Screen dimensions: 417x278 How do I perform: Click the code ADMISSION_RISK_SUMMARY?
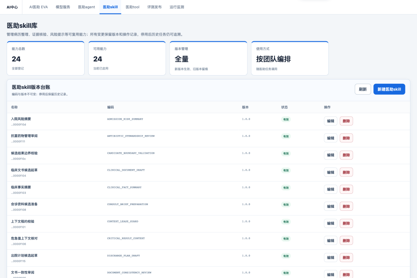pyautogui.click(x=125, y=119)
